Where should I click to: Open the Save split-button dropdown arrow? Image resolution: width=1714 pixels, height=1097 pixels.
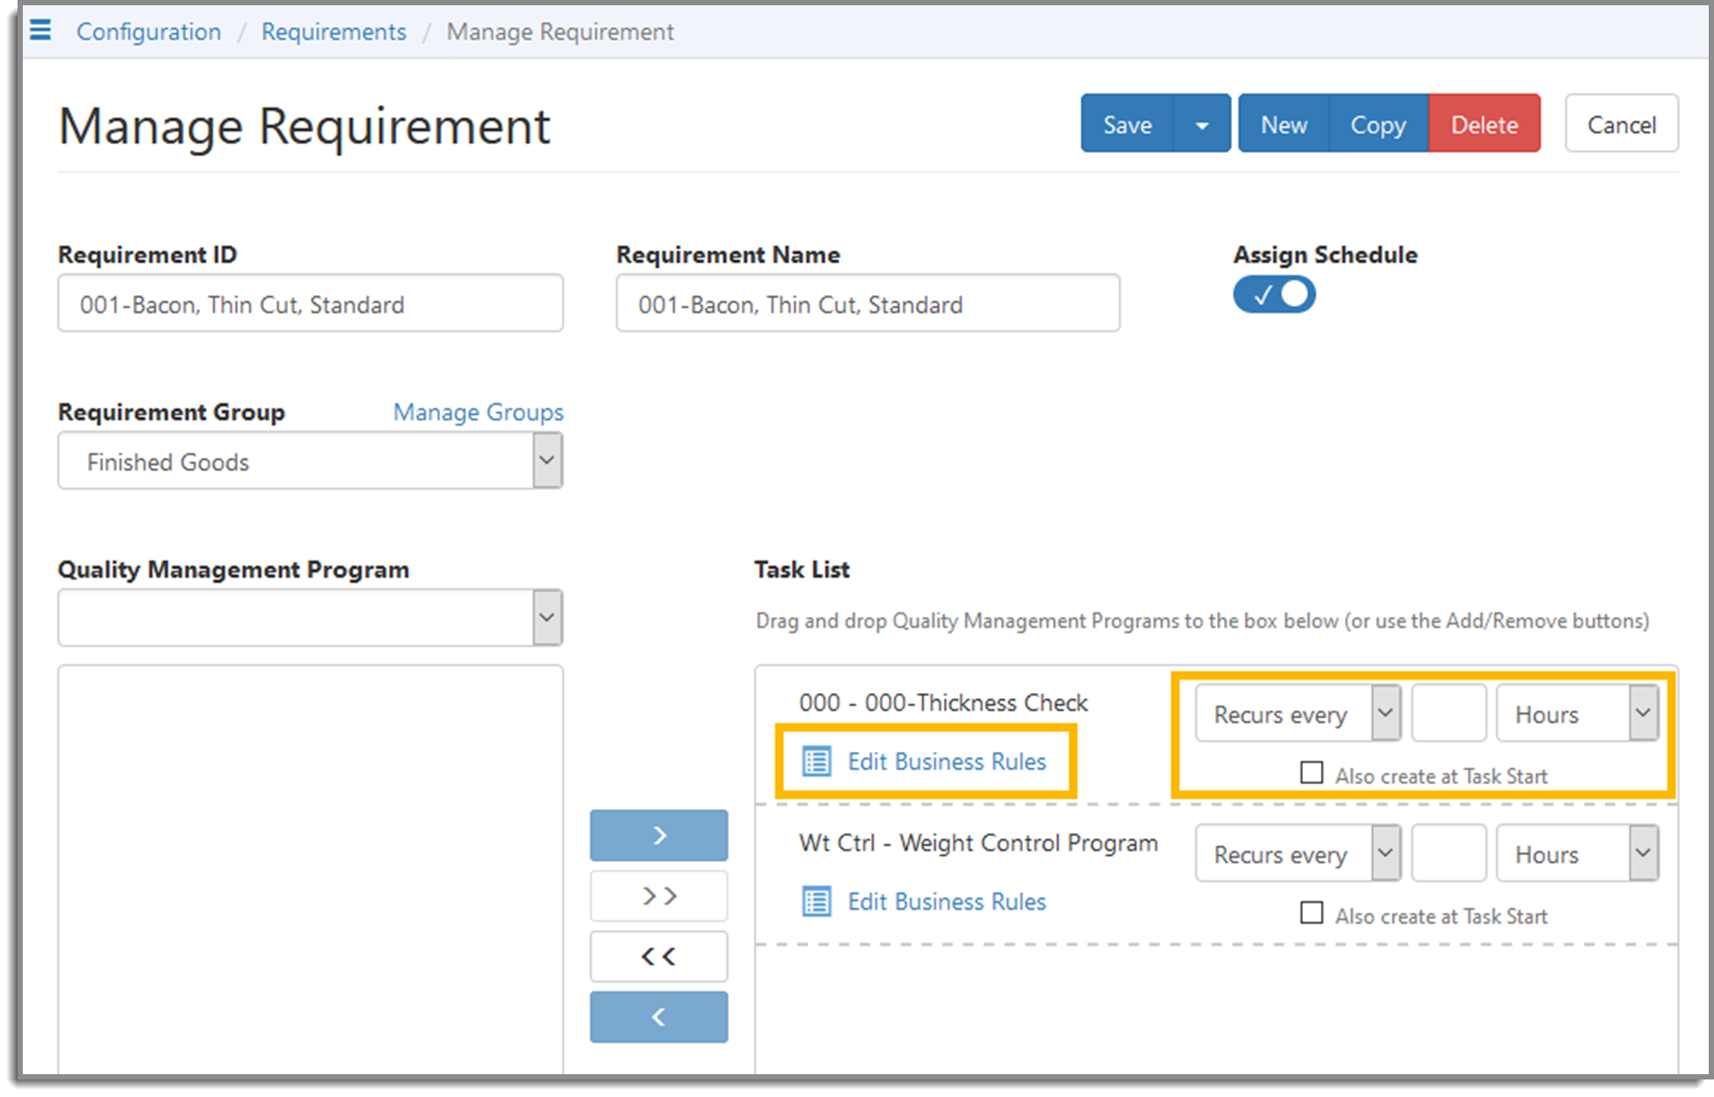pyautogui.click(x=1202, y=125)
